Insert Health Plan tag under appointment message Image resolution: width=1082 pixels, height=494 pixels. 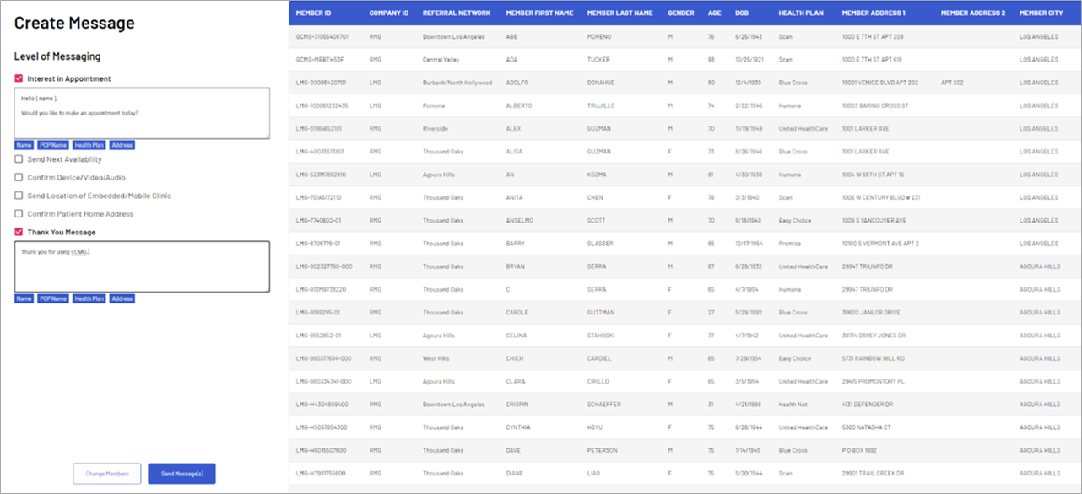pyautogui.click(x=89, y=145)
